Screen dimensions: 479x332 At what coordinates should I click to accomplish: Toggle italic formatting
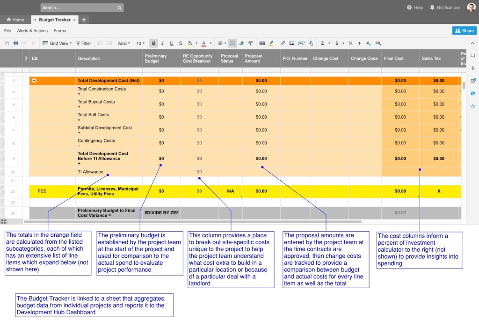(162, 43)
